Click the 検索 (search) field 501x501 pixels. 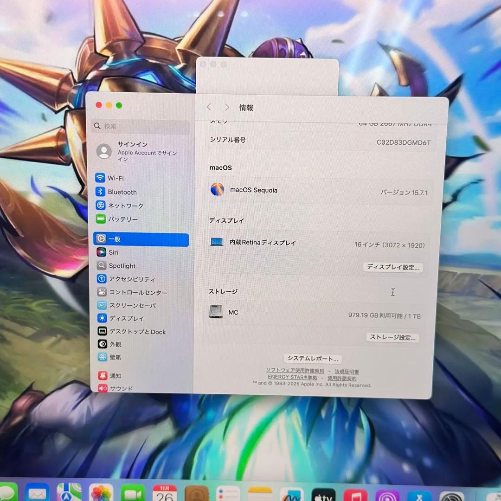(x=139, y=126)
